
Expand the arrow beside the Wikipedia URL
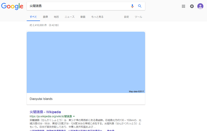click(x=74, y=116)
